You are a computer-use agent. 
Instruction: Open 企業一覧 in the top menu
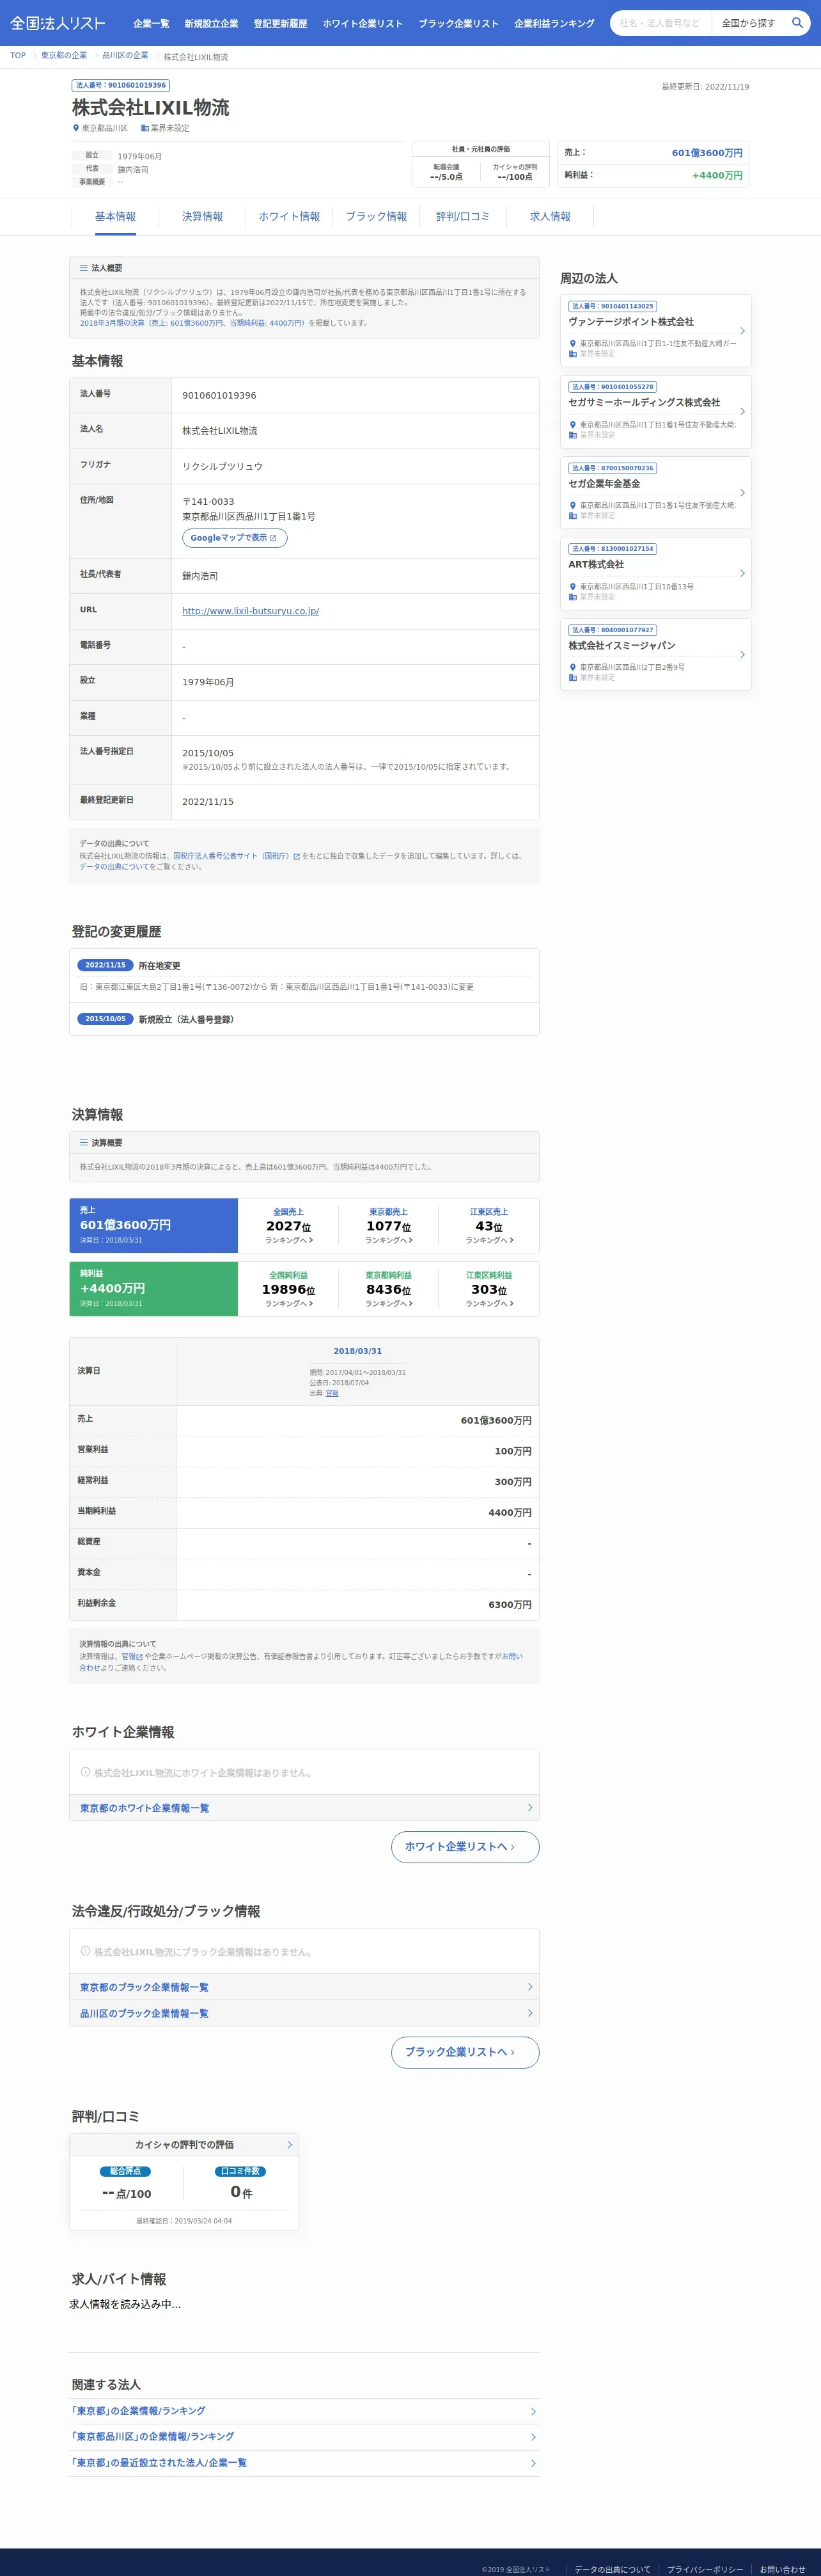(x=151, y=23)
